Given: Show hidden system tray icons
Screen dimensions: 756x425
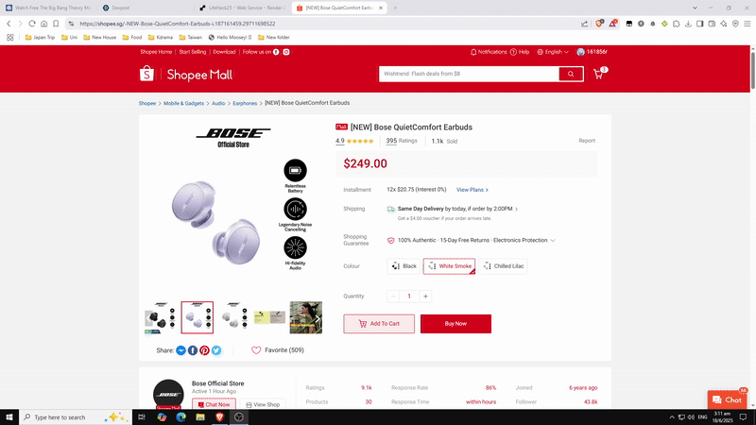Looking at the screenshot, I should [672, 417].
